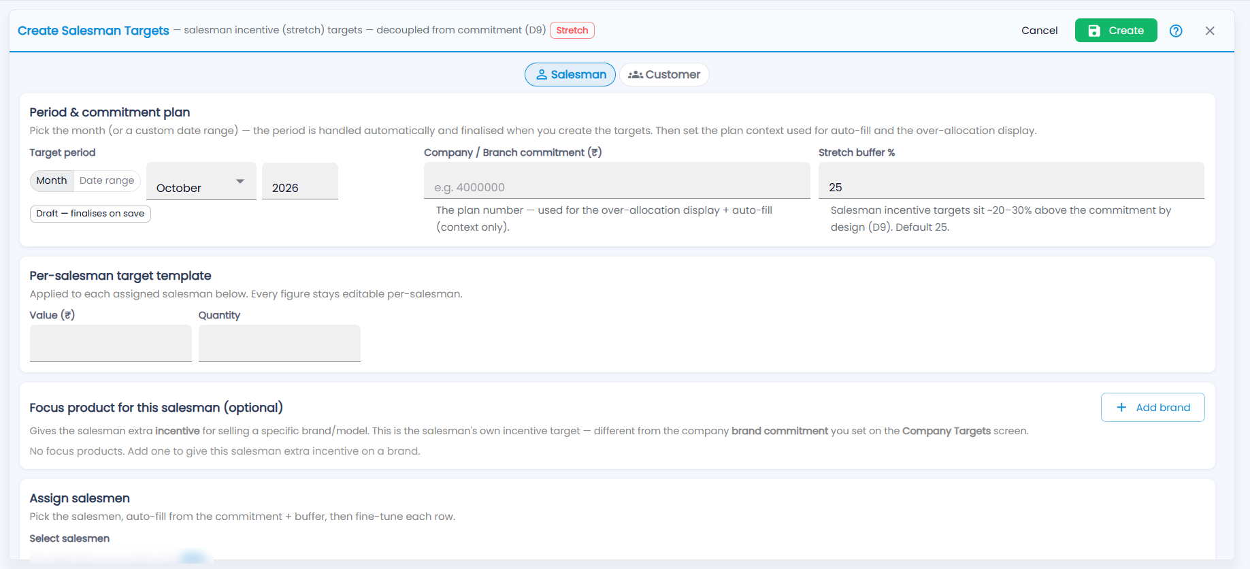
Task: Click the Focus product for this salesman heading
Action: [x=156, y=408]
